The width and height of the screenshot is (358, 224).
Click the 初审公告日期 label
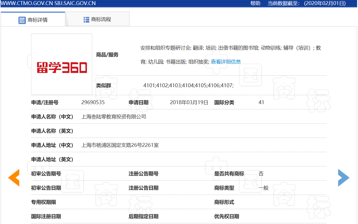pyautogui.click(x=46, y=188)
